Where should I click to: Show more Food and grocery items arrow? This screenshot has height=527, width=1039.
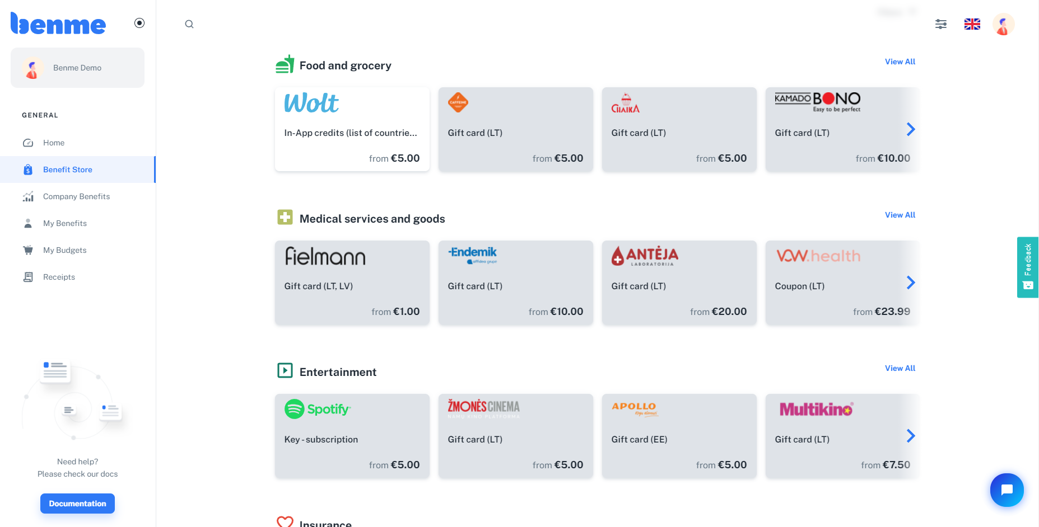point(911,129)
